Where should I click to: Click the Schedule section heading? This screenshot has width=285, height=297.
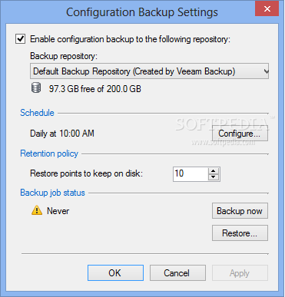[x=37, y=113]
